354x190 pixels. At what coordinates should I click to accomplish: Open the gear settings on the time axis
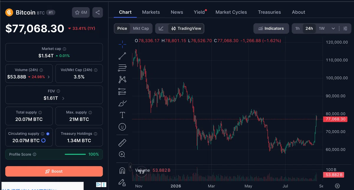[x=337, y=186]
